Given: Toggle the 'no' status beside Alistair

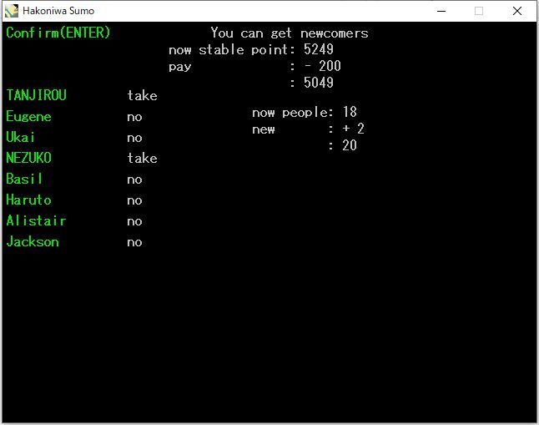Looking at the screenshot, I should 134,221.
